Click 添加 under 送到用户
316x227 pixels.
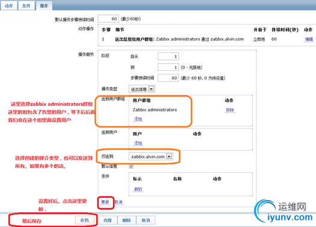pos(138,143)
